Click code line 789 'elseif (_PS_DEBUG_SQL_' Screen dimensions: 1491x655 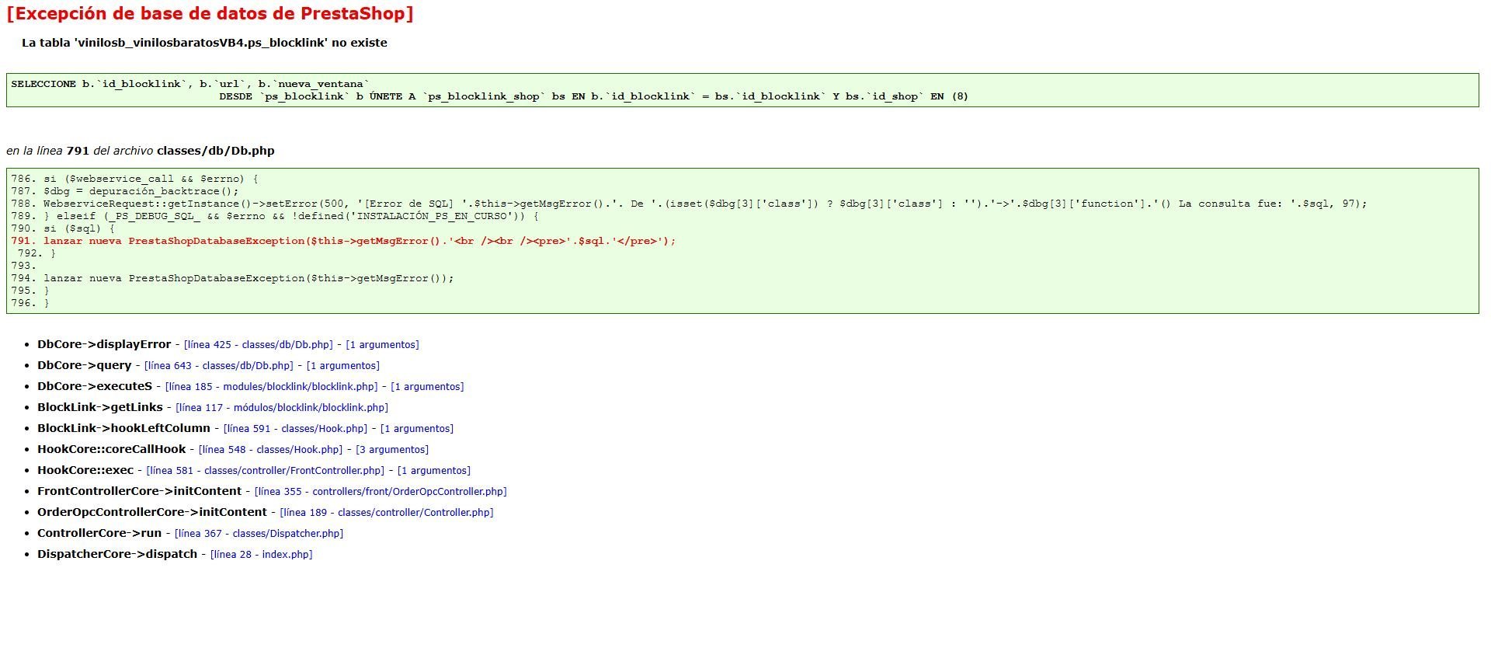(275, 216)
